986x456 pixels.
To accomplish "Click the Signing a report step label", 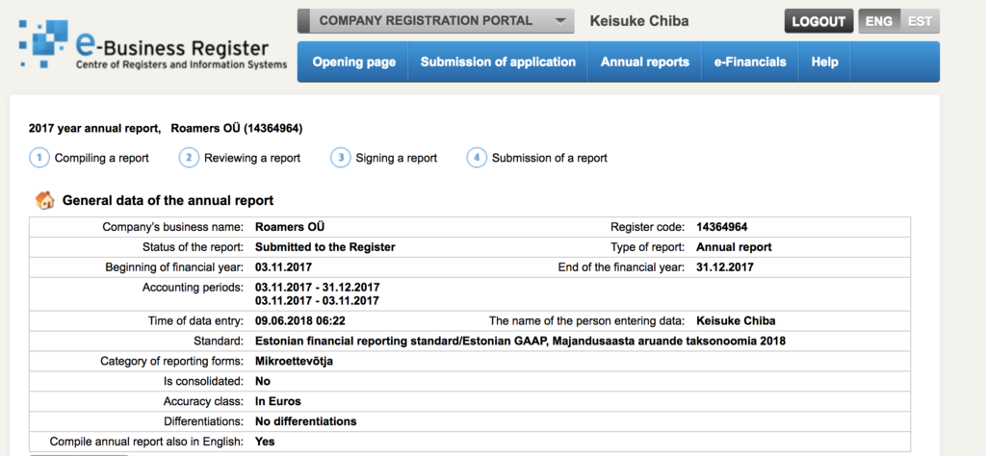I will pos(396,159).
